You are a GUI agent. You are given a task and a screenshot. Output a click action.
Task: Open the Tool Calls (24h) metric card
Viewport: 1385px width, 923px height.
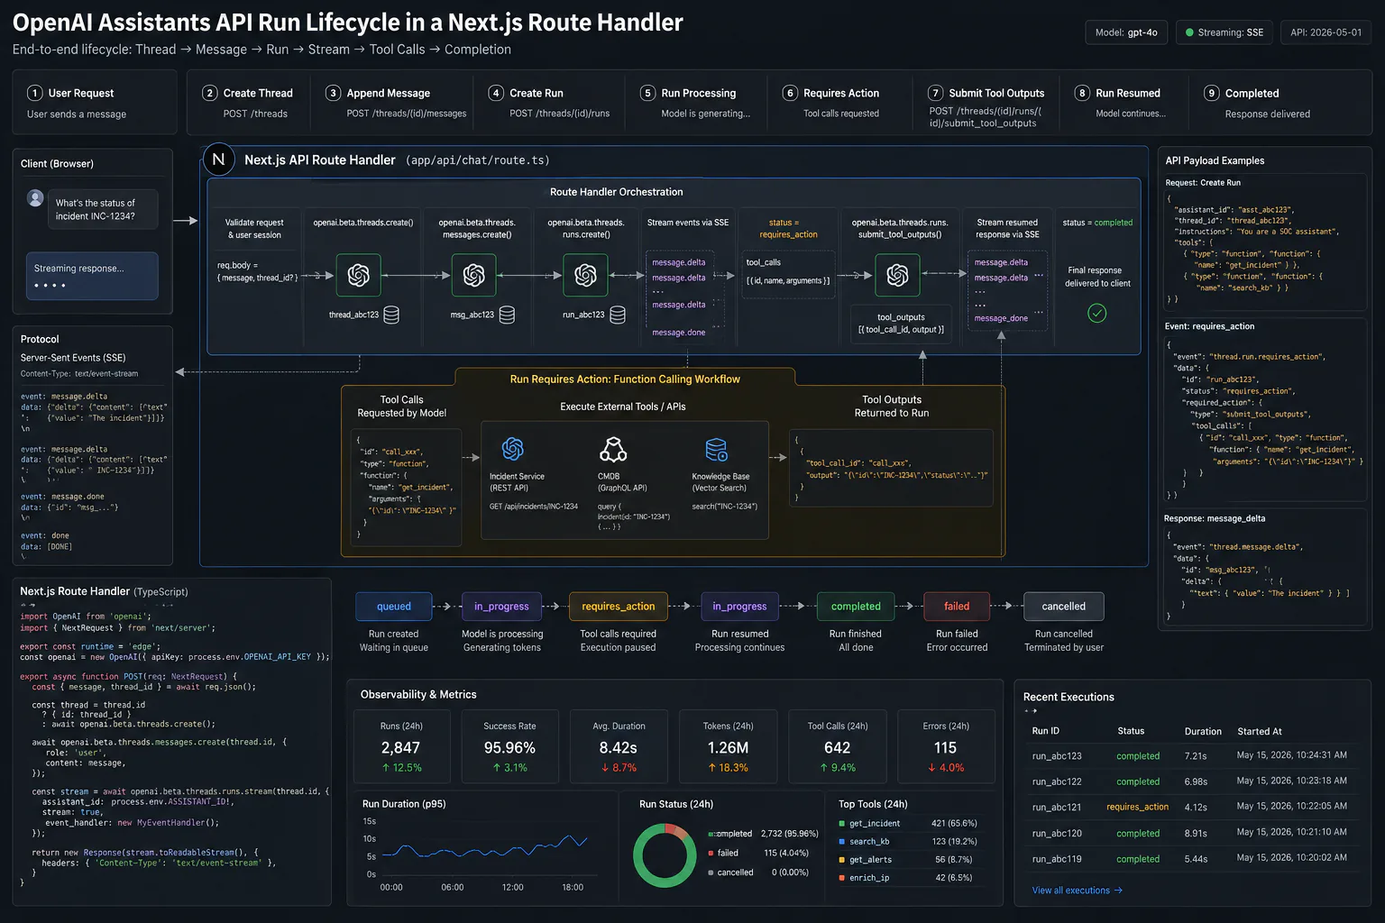pyautogui.click(x=837, y=746)
